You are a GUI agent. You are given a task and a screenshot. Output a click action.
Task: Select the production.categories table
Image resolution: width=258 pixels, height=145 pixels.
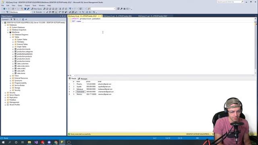pos(25,52)
